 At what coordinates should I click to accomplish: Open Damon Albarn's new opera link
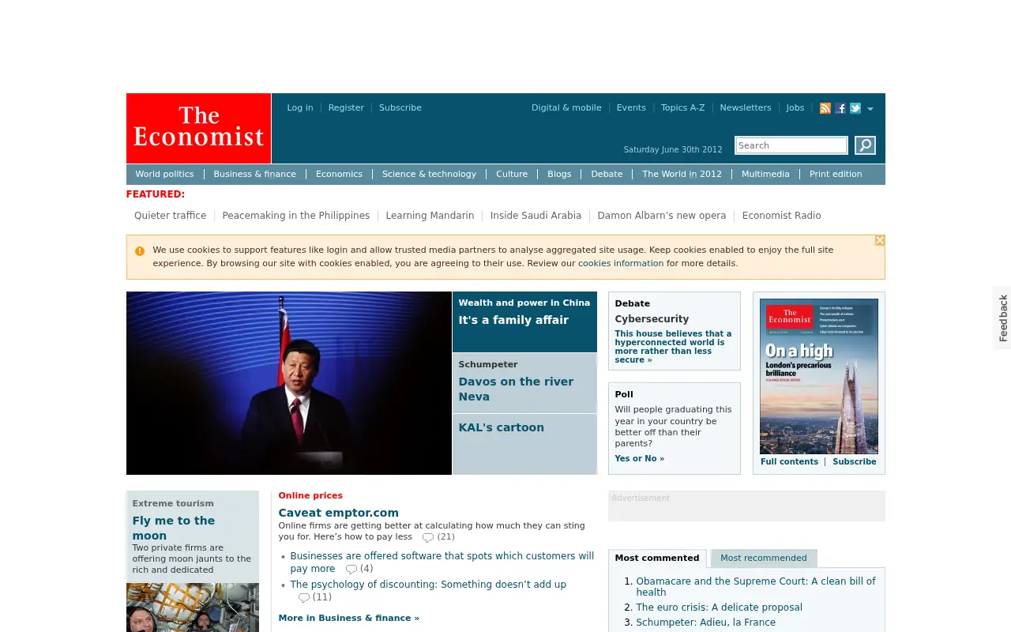[x=662, y=216]
